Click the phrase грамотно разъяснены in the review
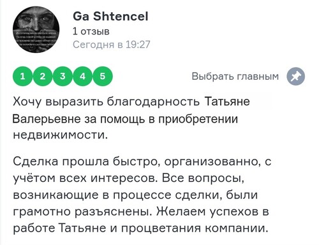This screenshot has width=319, height=245. pos(84,211)
